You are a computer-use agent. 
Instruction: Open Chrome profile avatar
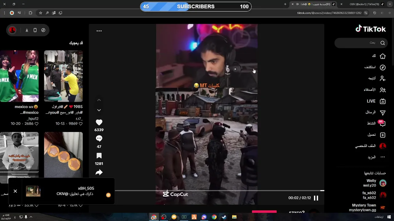coord(12,13)
